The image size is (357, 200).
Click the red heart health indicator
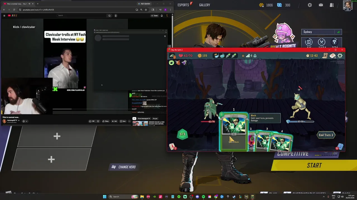[x=181, y=56]
